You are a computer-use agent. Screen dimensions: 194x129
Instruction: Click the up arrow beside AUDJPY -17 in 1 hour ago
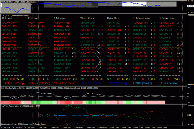[181, 64]
